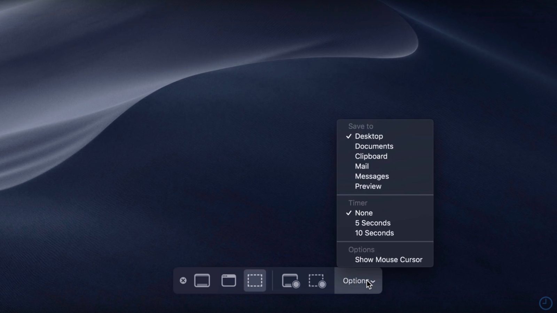557x313 pixels.
Task: Save screenshots to Clipboard
Action: click(371, 156)
